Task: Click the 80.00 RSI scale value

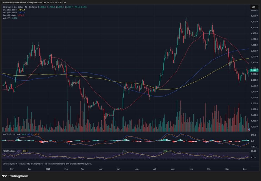Action: [x=253, y=151]
